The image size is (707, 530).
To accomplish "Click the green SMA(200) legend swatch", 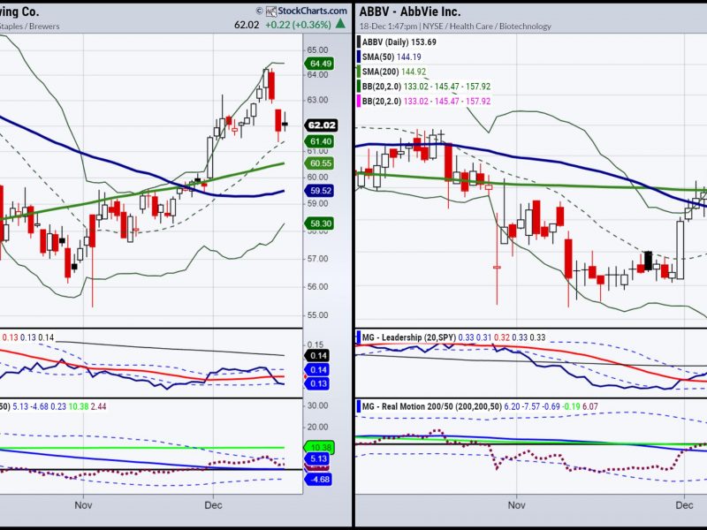I will click(x=359, y=72).
